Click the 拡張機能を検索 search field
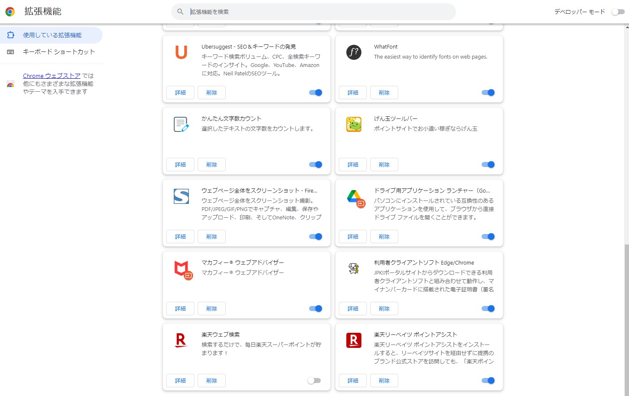This screenshot has height=396, width=629. [314, 12]
